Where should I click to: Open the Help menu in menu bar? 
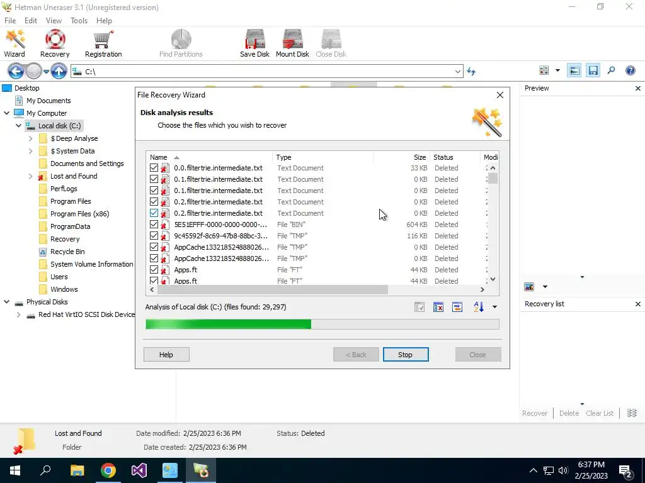pyautogui.click(x=104, y=21)
